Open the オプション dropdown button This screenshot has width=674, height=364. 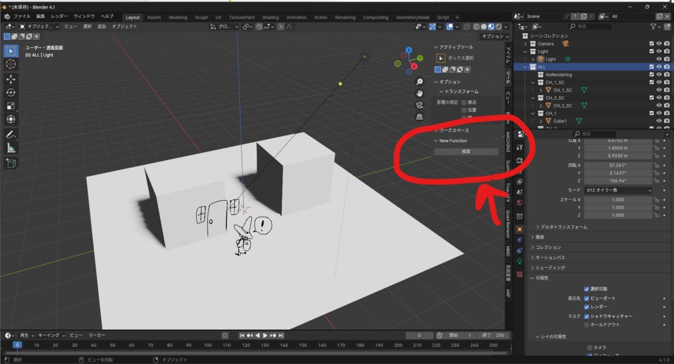[x=495, y=36]
